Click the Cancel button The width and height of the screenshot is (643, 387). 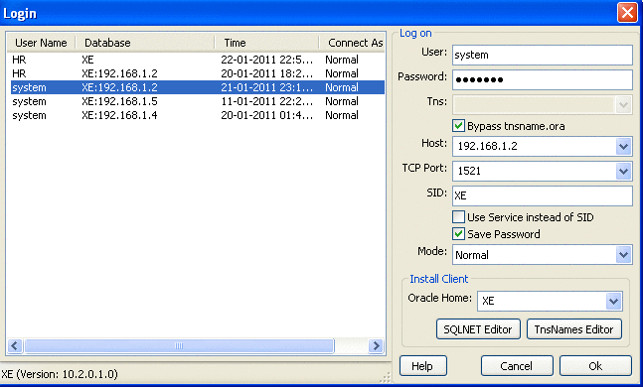[517, 366]
